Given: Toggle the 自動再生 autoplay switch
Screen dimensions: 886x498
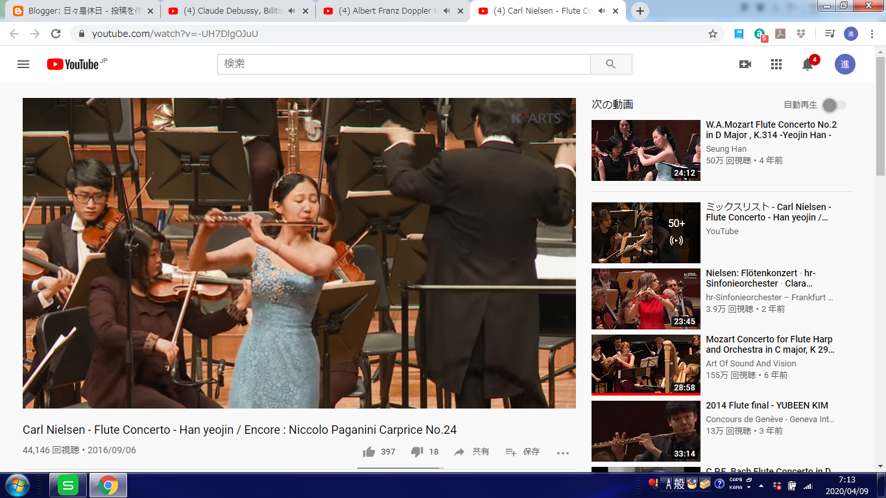Looking at the screenshot, I should point(834,105).
